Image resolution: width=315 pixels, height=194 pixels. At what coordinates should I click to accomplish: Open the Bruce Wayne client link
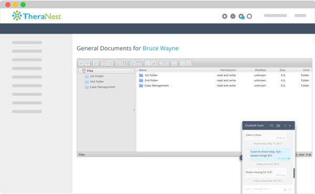click(x=161, y=48)
